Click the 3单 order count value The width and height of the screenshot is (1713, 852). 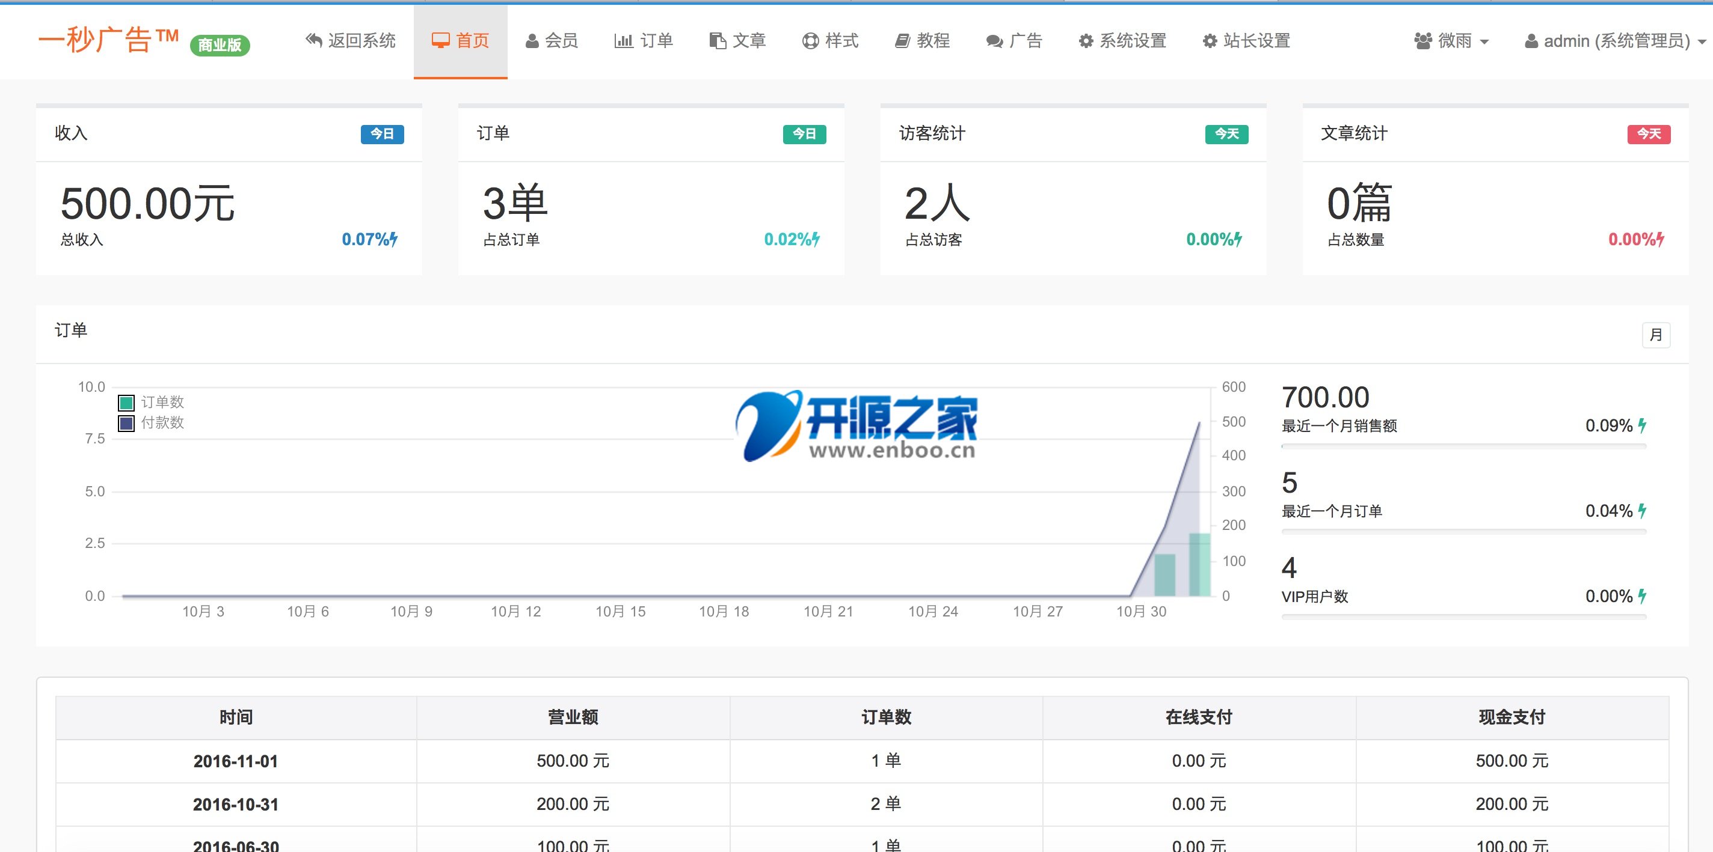[x=515, y=203]
